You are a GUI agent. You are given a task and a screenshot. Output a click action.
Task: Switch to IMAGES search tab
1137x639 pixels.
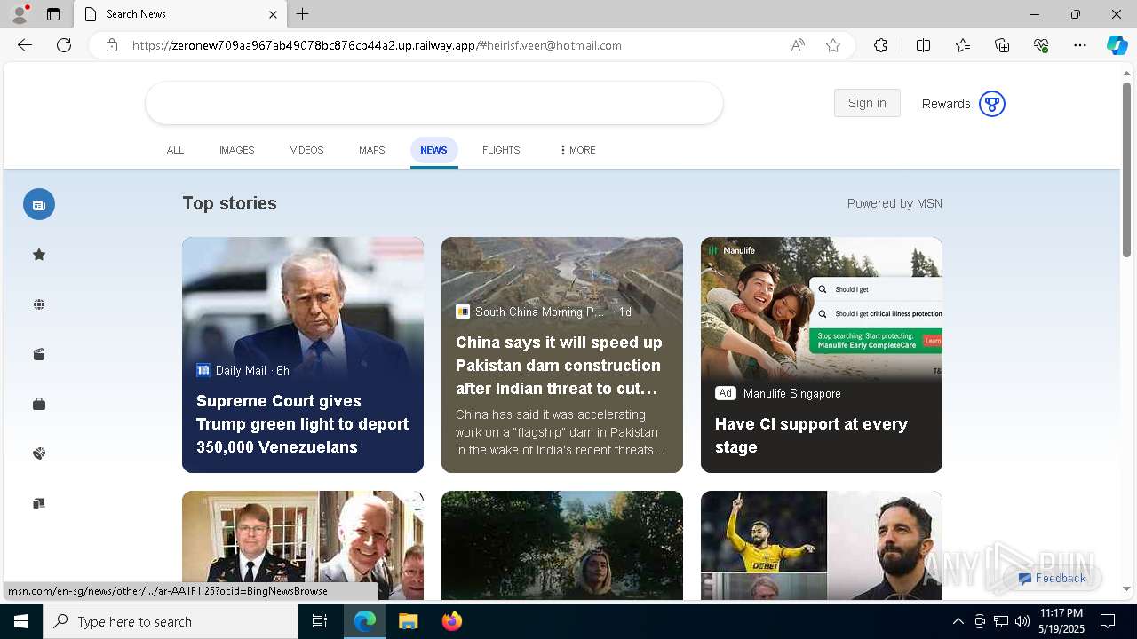tap(237, 150)
